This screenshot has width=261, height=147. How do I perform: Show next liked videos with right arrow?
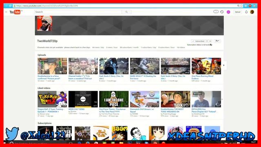pyautogui.click(x=222, y=99)
